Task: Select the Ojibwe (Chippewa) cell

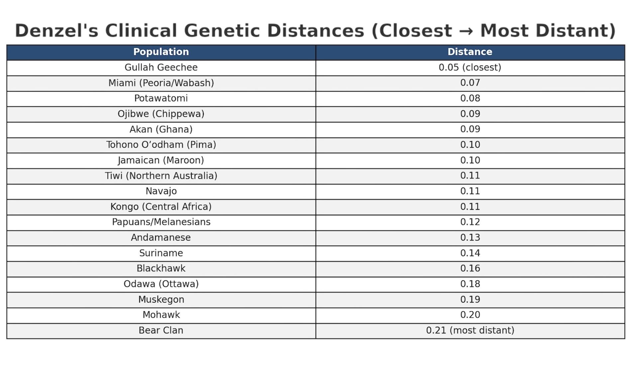Action: coord(161,114)
